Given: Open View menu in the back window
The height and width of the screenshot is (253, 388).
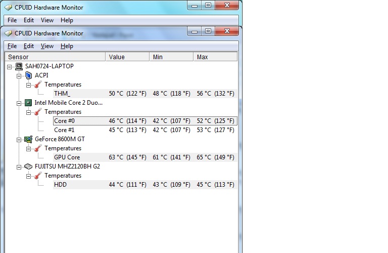Looking at the screenshot, I should (x=47, y=20).
